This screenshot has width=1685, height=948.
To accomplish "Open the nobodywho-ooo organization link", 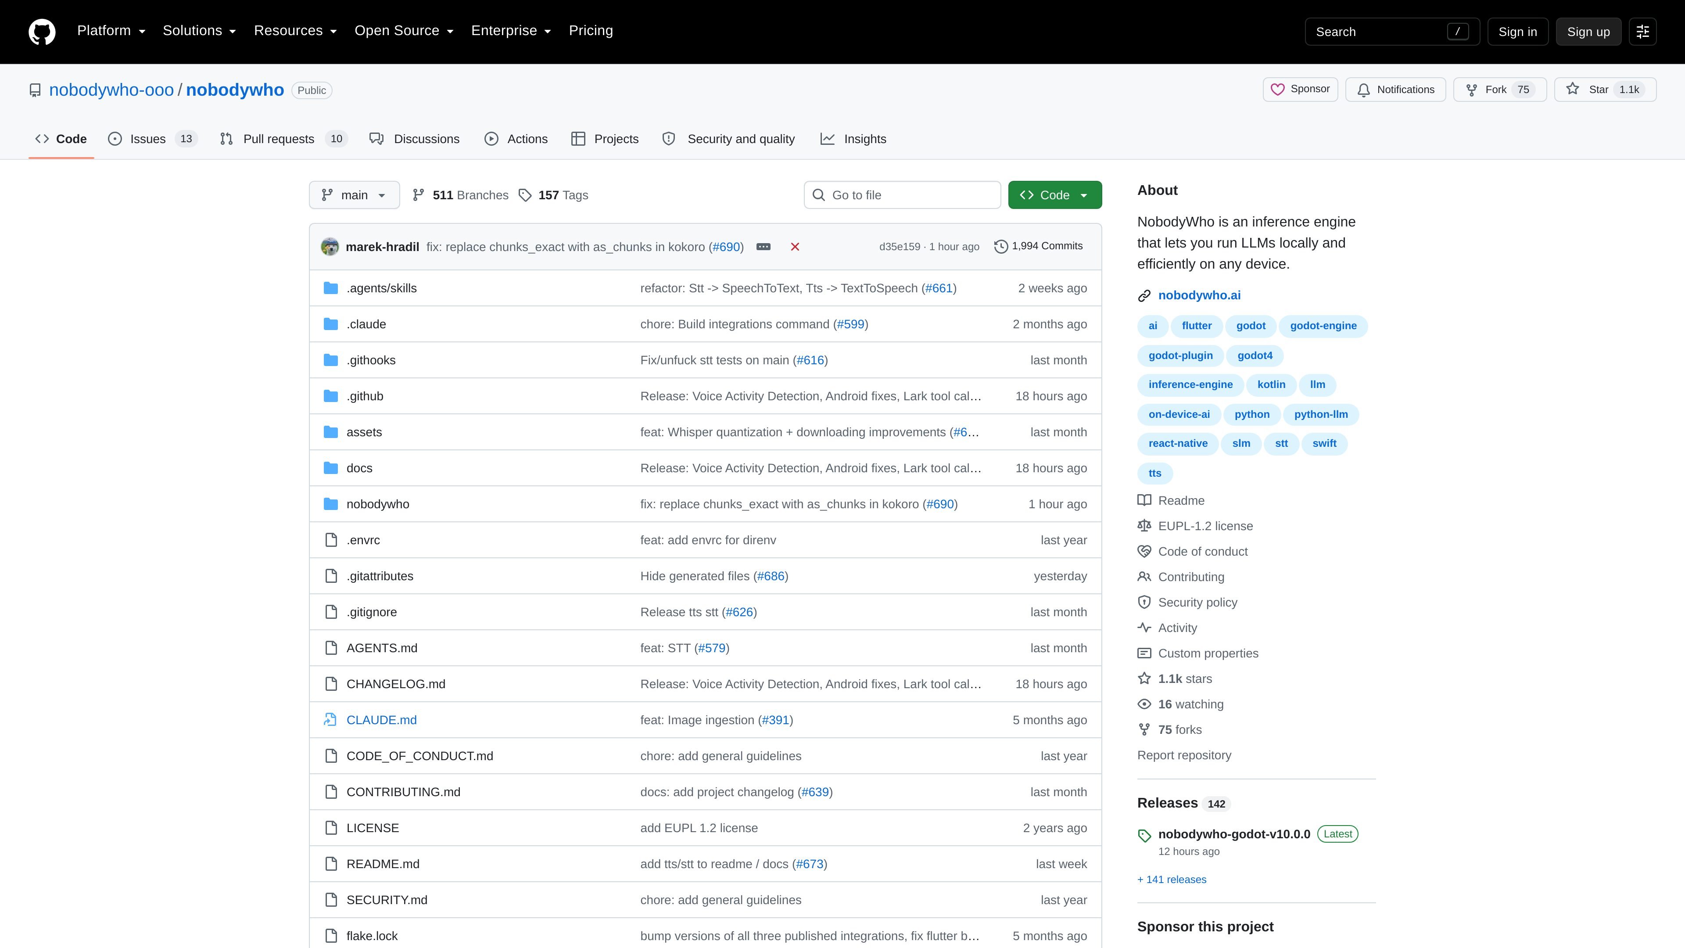I will 111,90.
